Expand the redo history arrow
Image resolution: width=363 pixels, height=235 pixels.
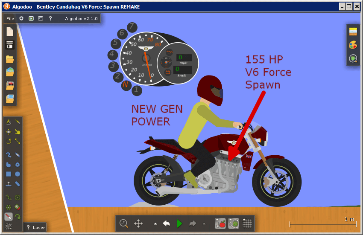(x=204, y=224)
